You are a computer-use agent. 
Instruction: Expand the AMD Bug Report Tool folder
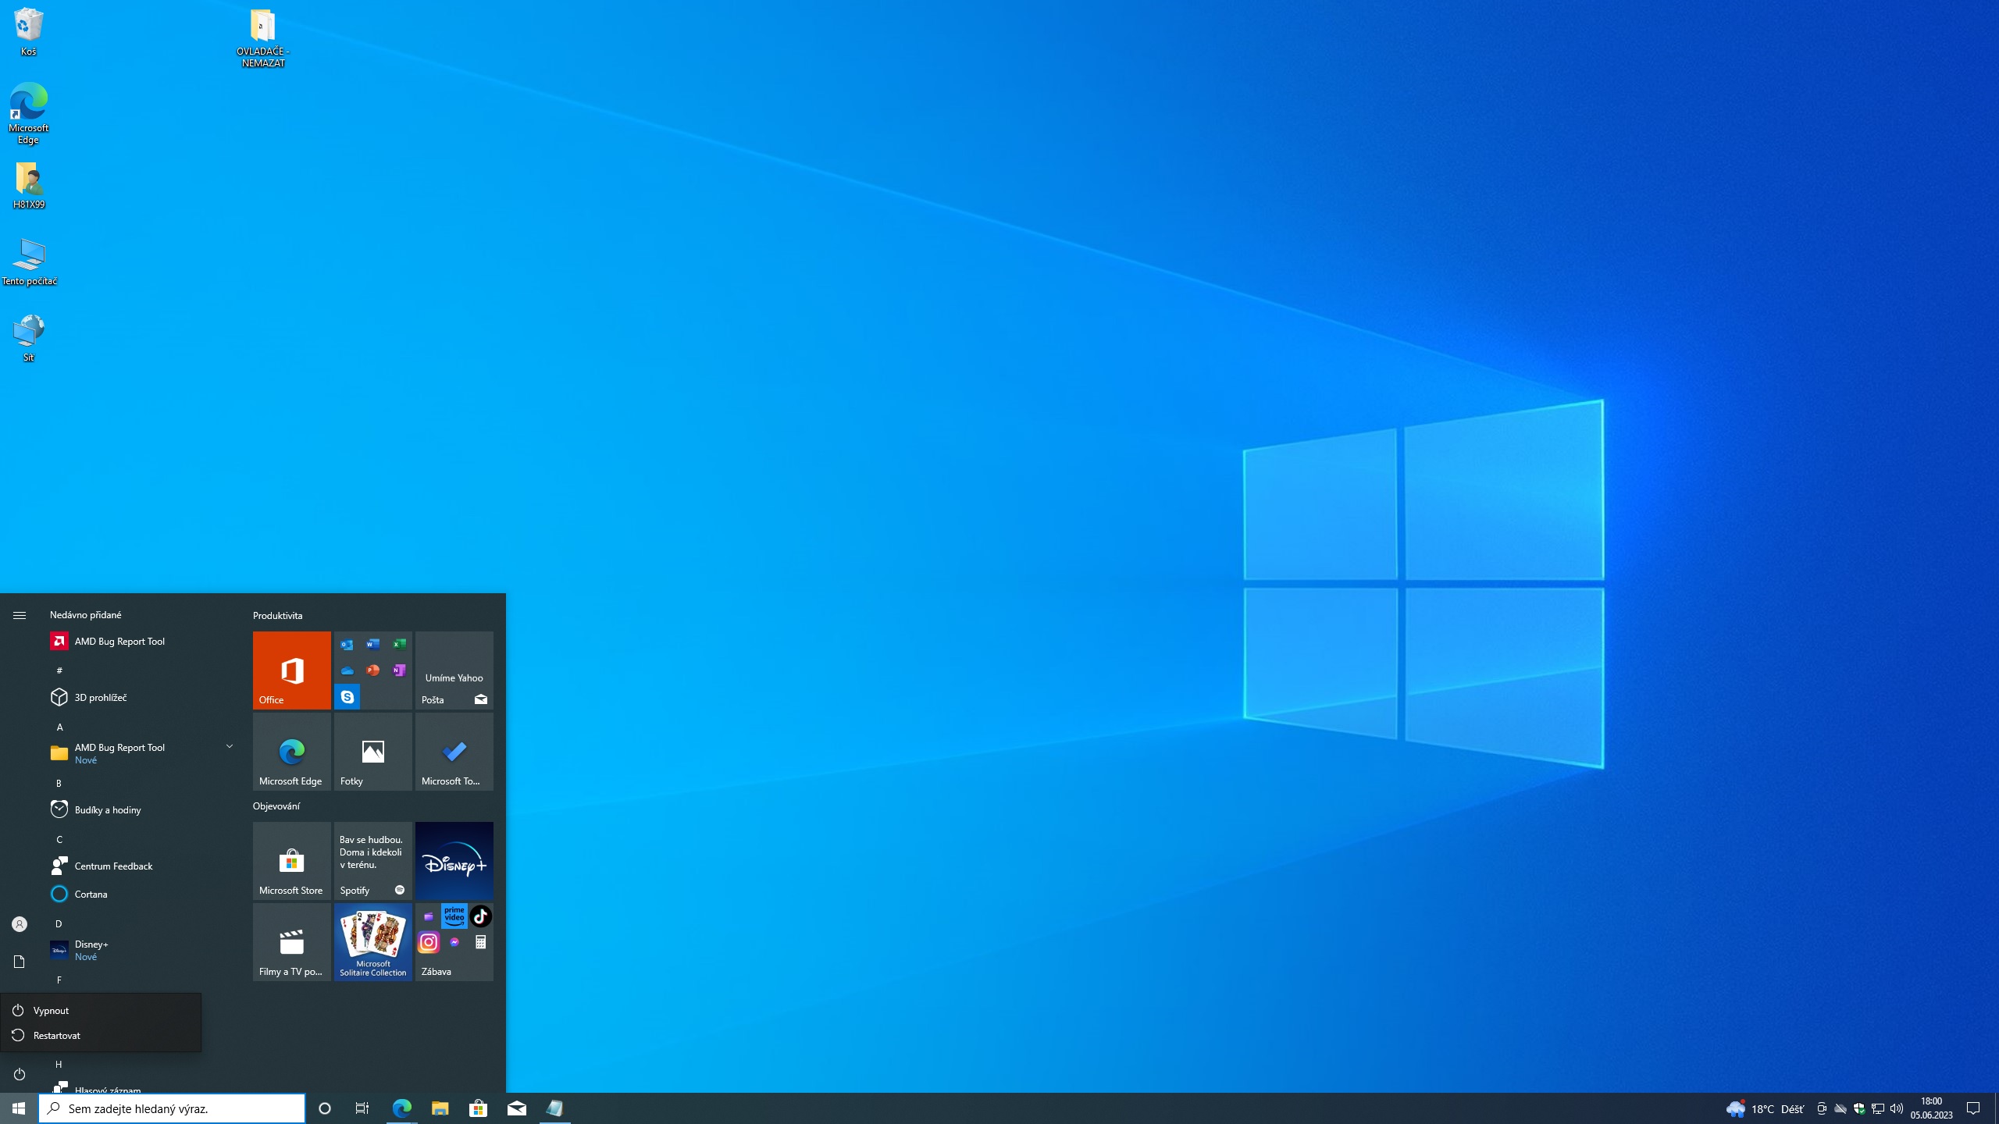pyautogui.click(x=230, y=747)
